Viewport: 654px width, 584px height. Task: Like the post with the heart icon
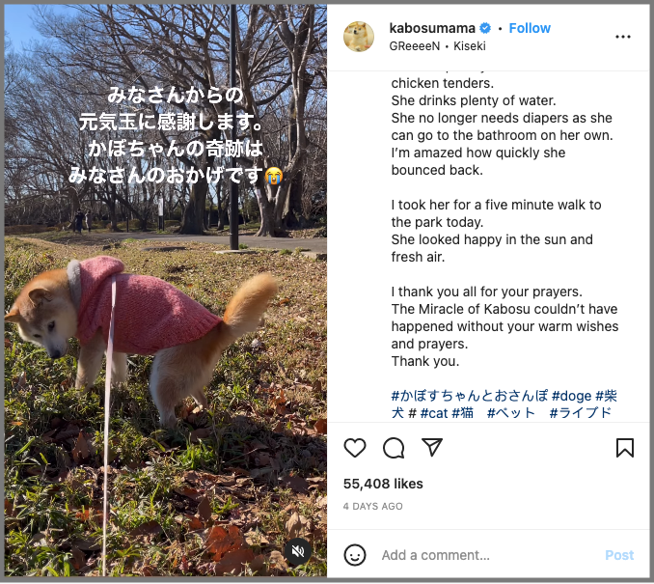click(355, 448)
